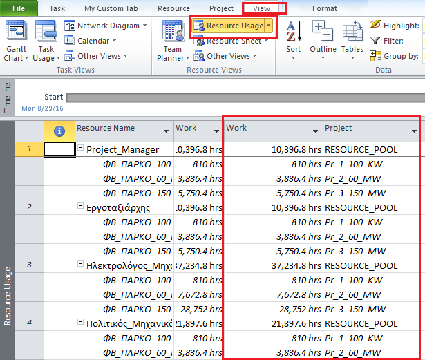This screenshot has width=425, height=360.
Task: Expand the Task Usage dropdown arrow
Action: coord(58,58)
